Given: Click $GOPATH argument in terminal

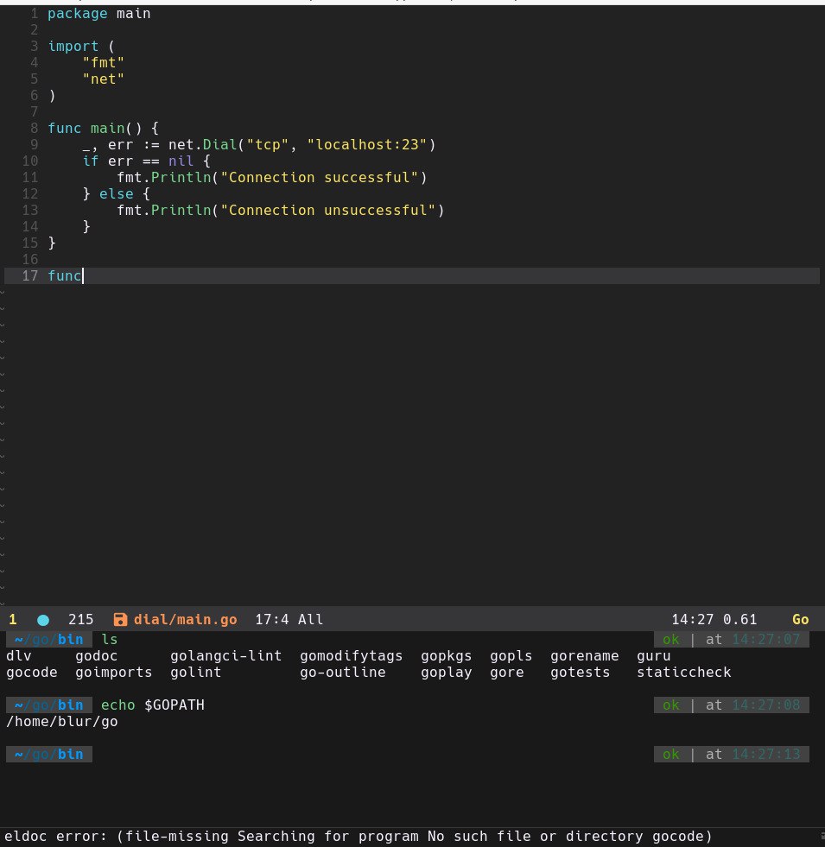Looking at the screenshot, I should coord(175,705).
